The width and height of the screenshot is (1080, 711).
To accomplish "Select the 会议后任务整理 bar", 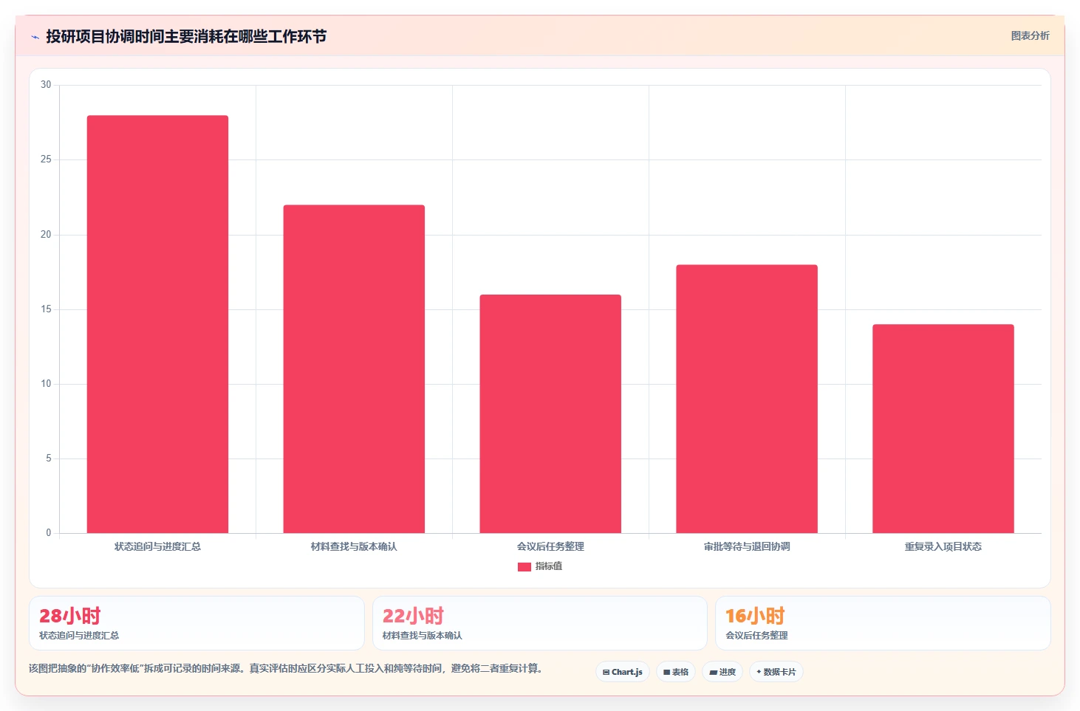I will pos(550,413).
